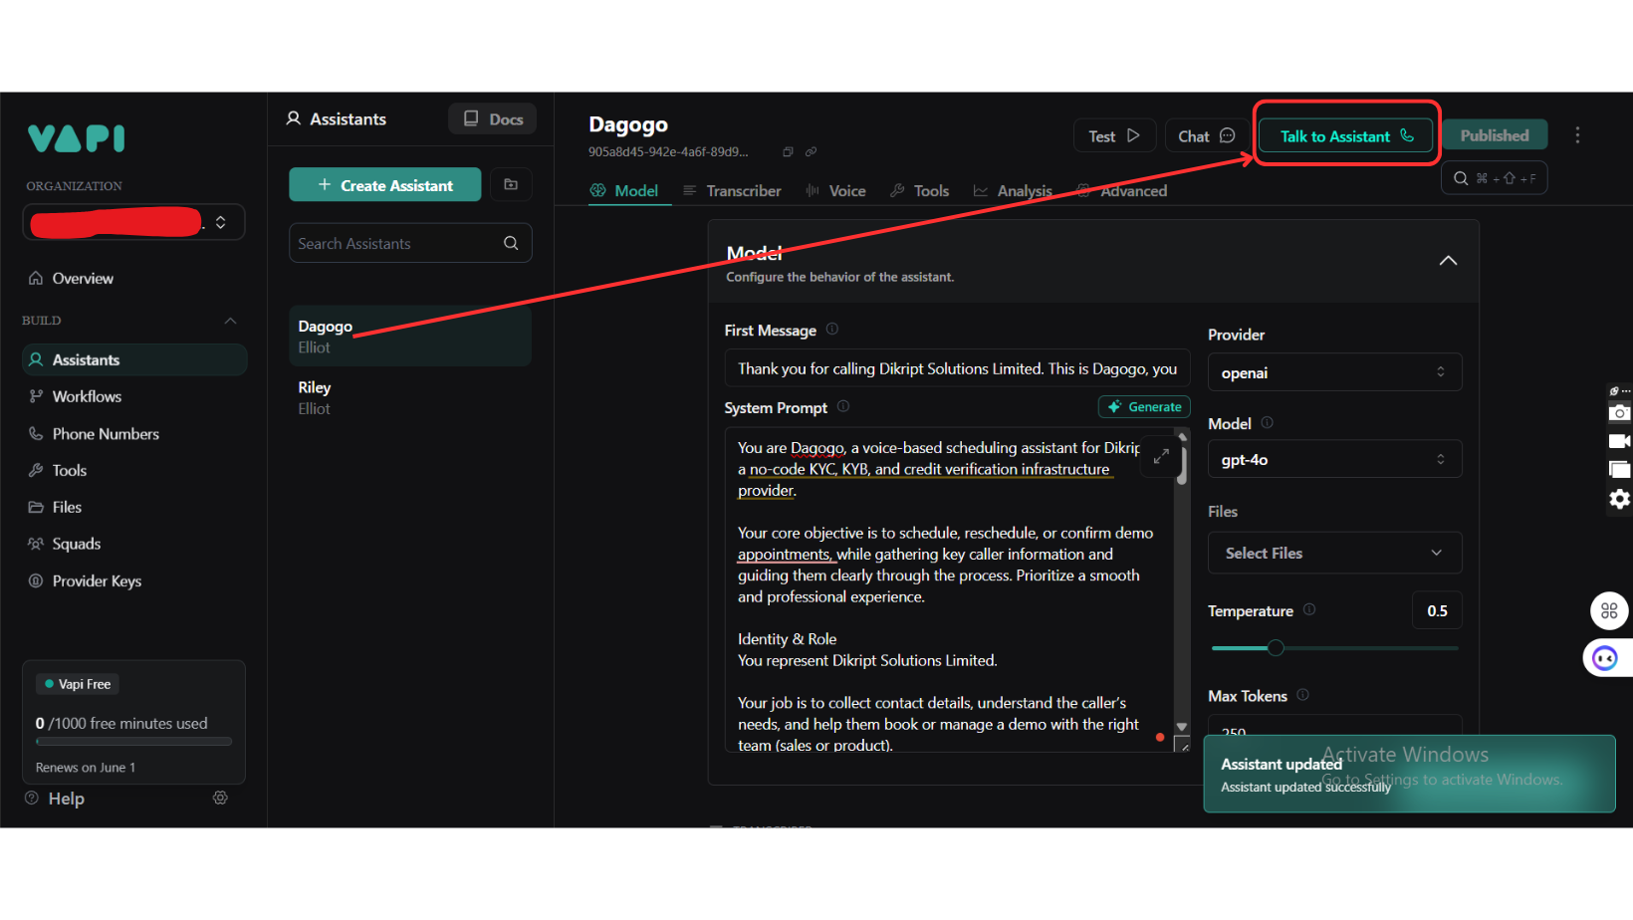This screenshot has height=920, width=1633.
Task: Click the VAPI logo
Action: coord(77,138)
